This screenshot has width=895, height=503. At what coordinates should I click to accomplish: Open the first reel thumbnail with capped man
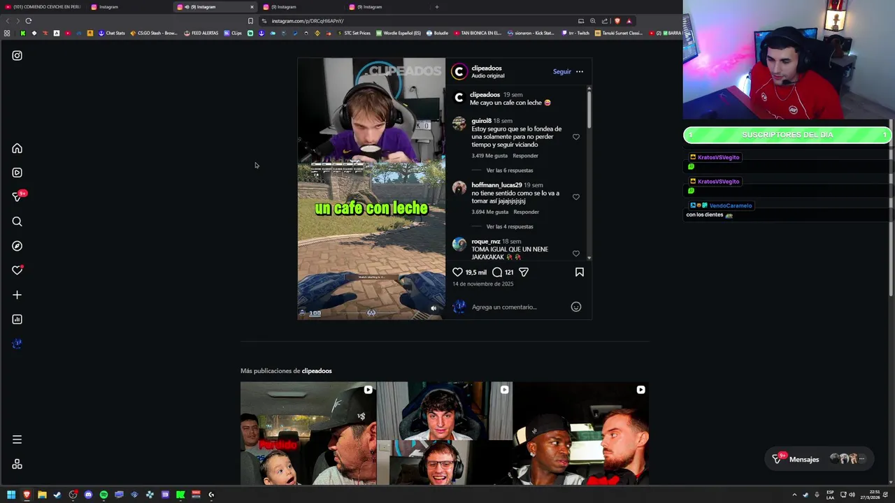[308, 433]
